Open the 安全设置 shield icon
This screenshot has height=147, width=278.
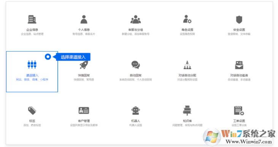[x=239, y=19]
